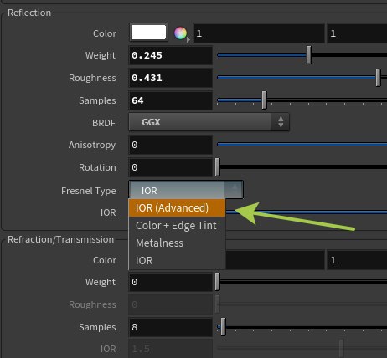Click the Reflection IOR slider track

pyautogui.click(x=306, y=212)
